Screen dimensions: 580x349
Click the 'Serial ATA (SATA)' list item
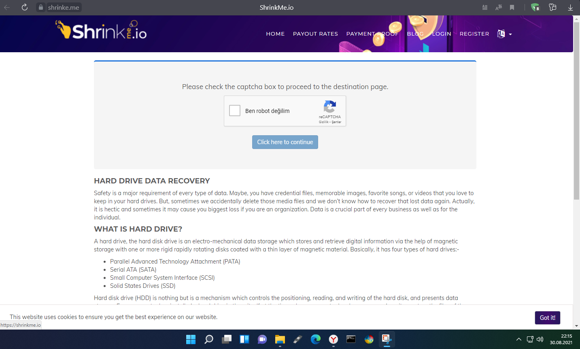(133, 270)
